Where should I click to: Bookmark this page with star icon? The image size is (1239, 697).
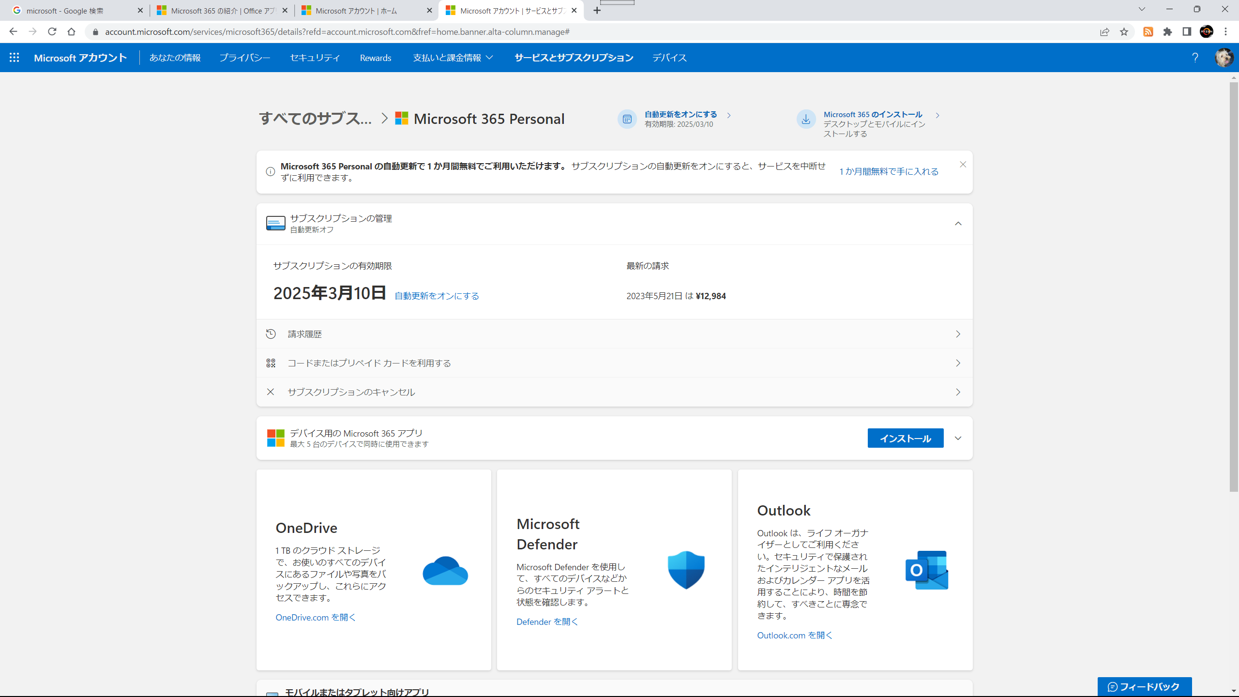(1124, 32)
